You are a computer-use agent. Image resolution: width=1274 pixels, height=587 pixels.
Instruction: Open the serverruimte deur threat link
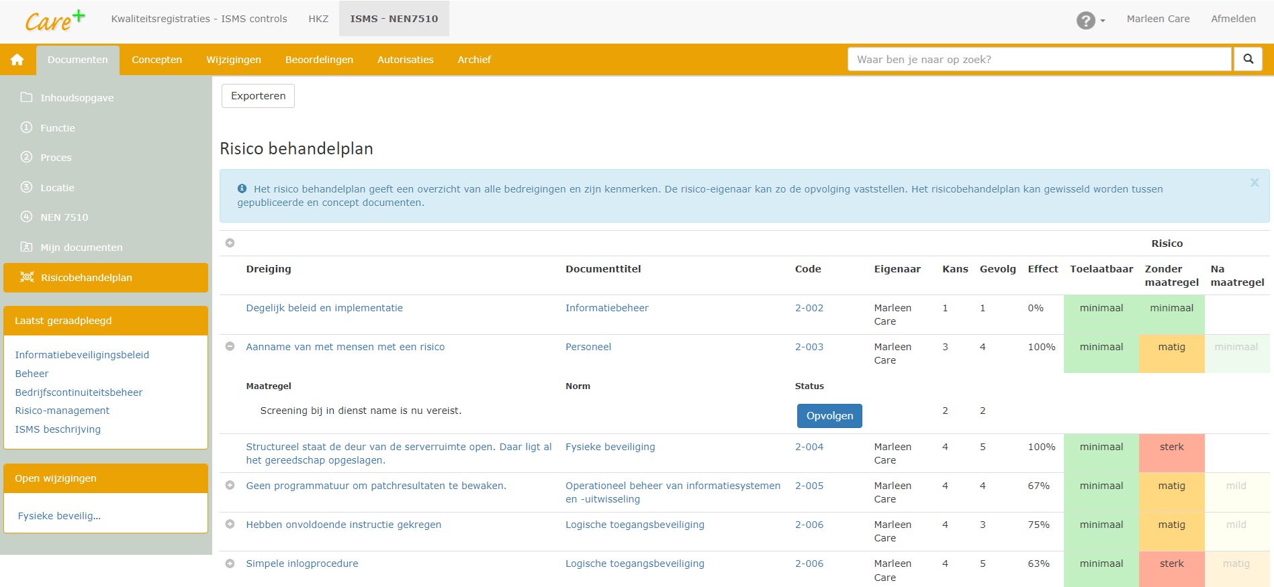pos(399,453)
